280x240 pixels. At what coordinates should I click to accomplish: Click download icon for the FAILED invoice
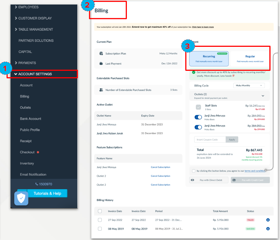pyautogui.click(x=268, y=220)
